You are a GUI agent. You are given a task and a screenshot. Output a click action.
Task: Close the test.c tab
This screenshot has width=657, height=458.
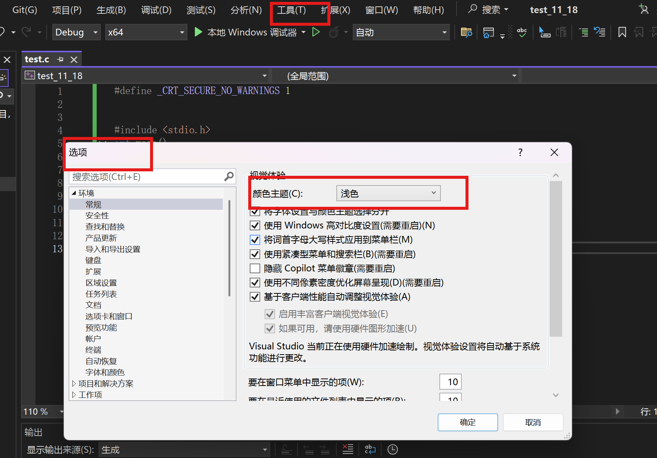[x=74, y=59]
